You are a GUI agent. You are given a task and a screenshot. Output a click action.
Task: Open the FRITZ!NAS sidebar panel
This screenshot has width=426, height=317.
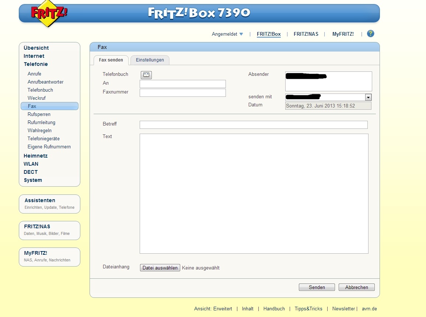tap(49, 230)
